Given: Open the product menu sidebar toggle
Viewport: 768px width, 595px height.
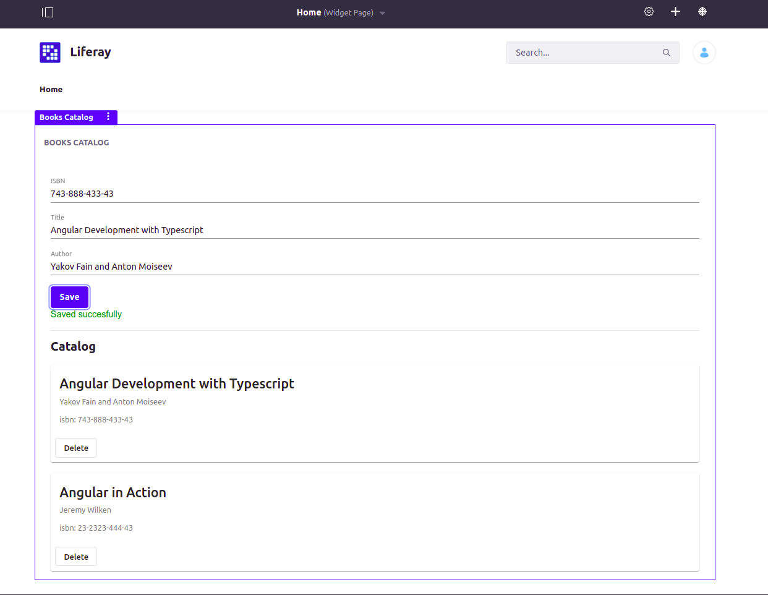Looking at the screenshot, I should pos(48,12).
